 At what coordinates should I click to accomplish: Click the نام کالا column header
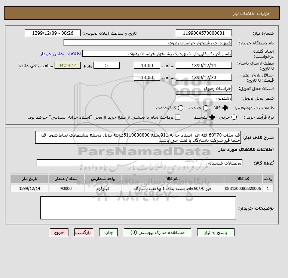(172, 179)
